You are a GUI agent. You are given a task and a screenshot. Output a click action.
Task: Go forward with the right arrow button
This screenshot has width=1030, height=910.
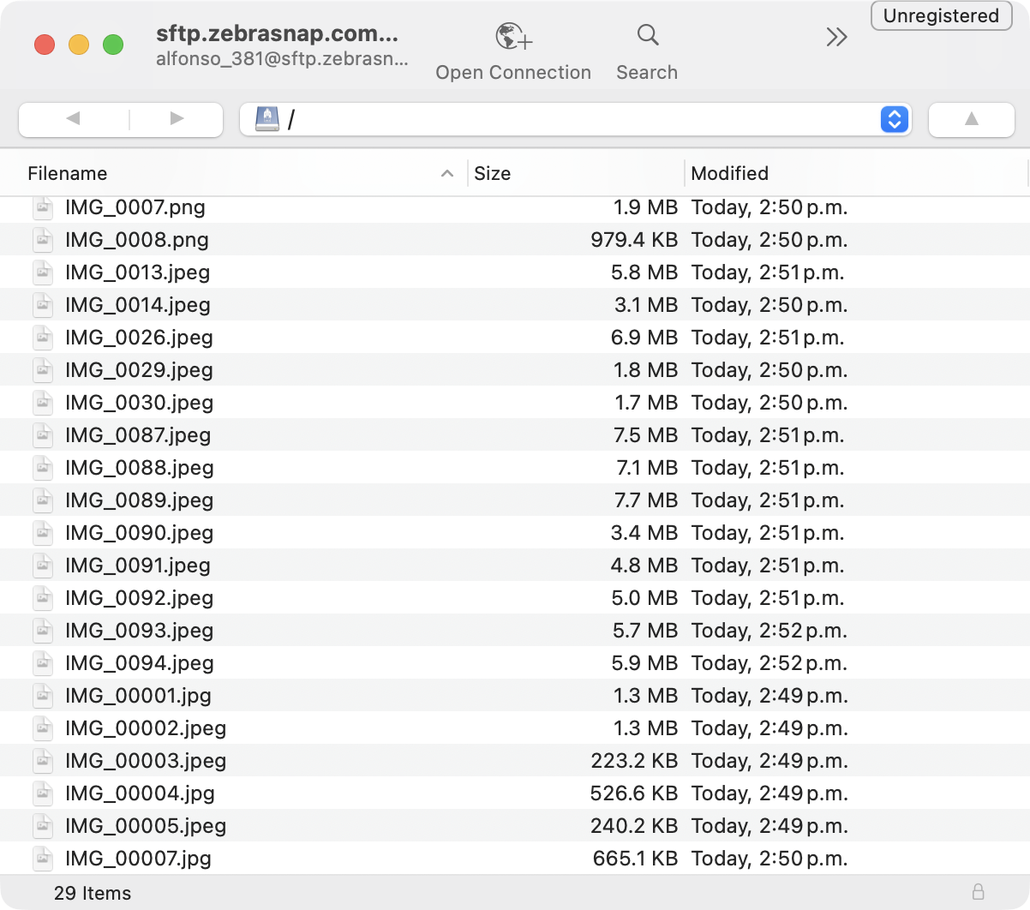point(177,118)
